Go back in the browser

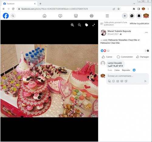pyautogui.click(x=4, y=9)
